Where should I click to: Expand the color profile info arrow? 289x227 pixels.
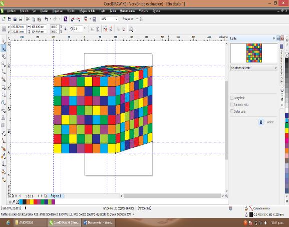(x=133, y=214)
